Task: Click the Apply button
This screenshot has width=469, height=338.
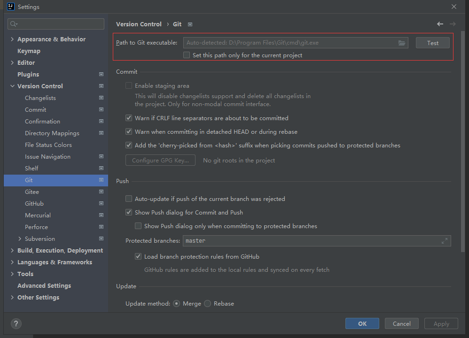Action: pyautogui.click(x=441, y=323)
